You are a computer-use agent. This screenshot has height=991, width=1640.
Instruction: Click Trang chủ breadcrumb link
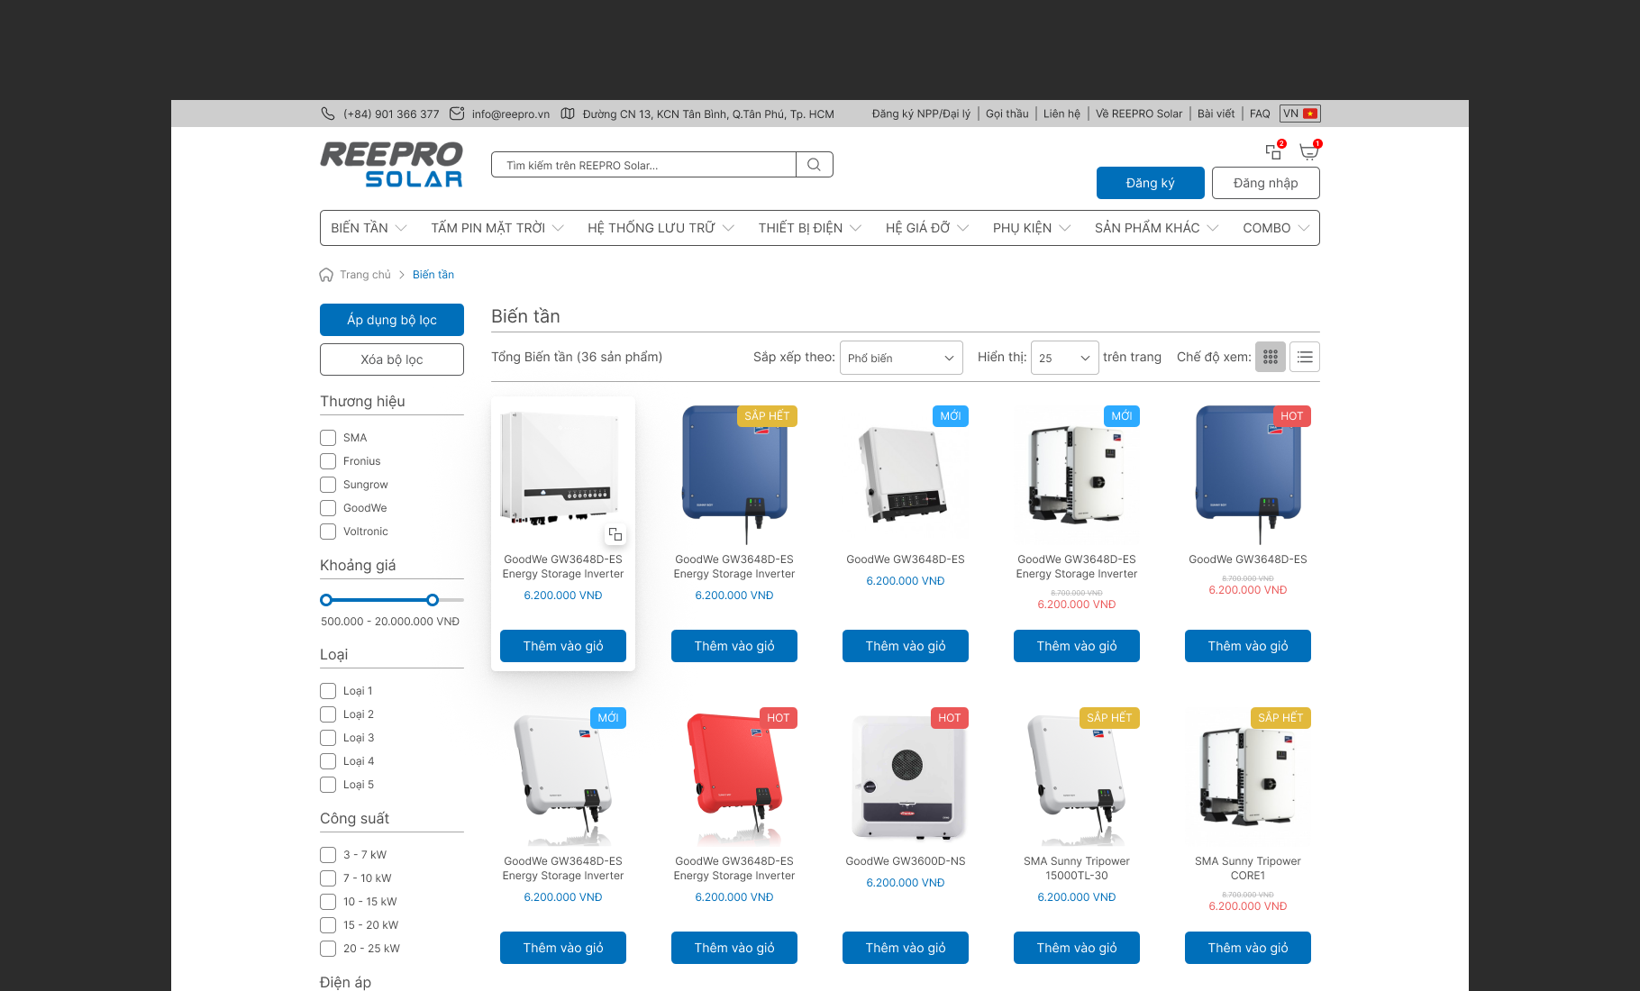click(x=365, y=275)
